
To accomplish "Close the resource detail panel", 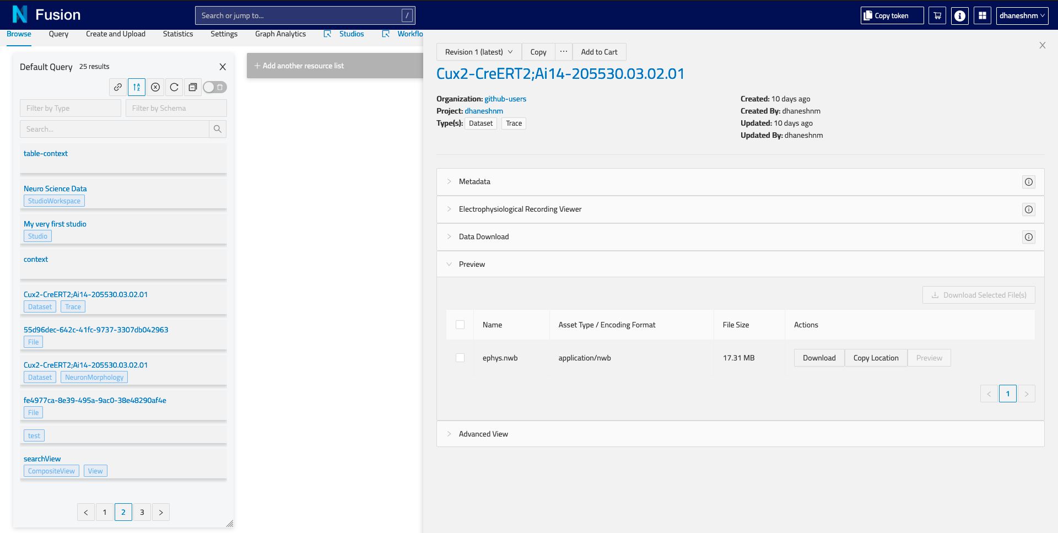I will 1043,45.
